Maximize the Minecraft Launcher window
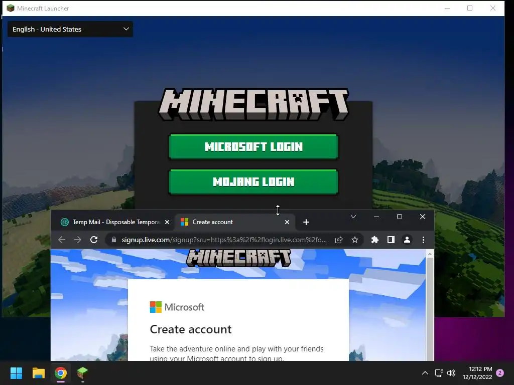 click(470, 8)
